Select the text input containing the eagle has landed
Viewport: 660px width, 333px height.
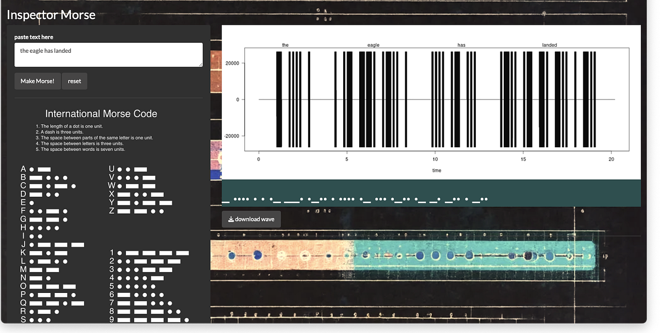click(108, 54)
